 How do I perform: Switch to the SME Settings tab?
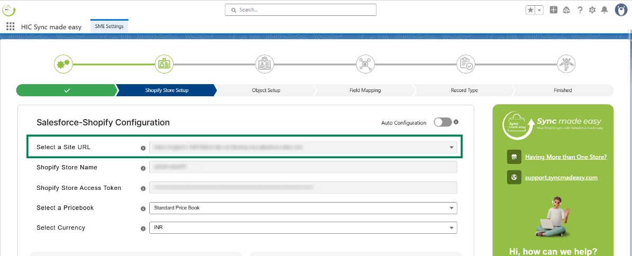pyautogui.click(x=109, y=26)
